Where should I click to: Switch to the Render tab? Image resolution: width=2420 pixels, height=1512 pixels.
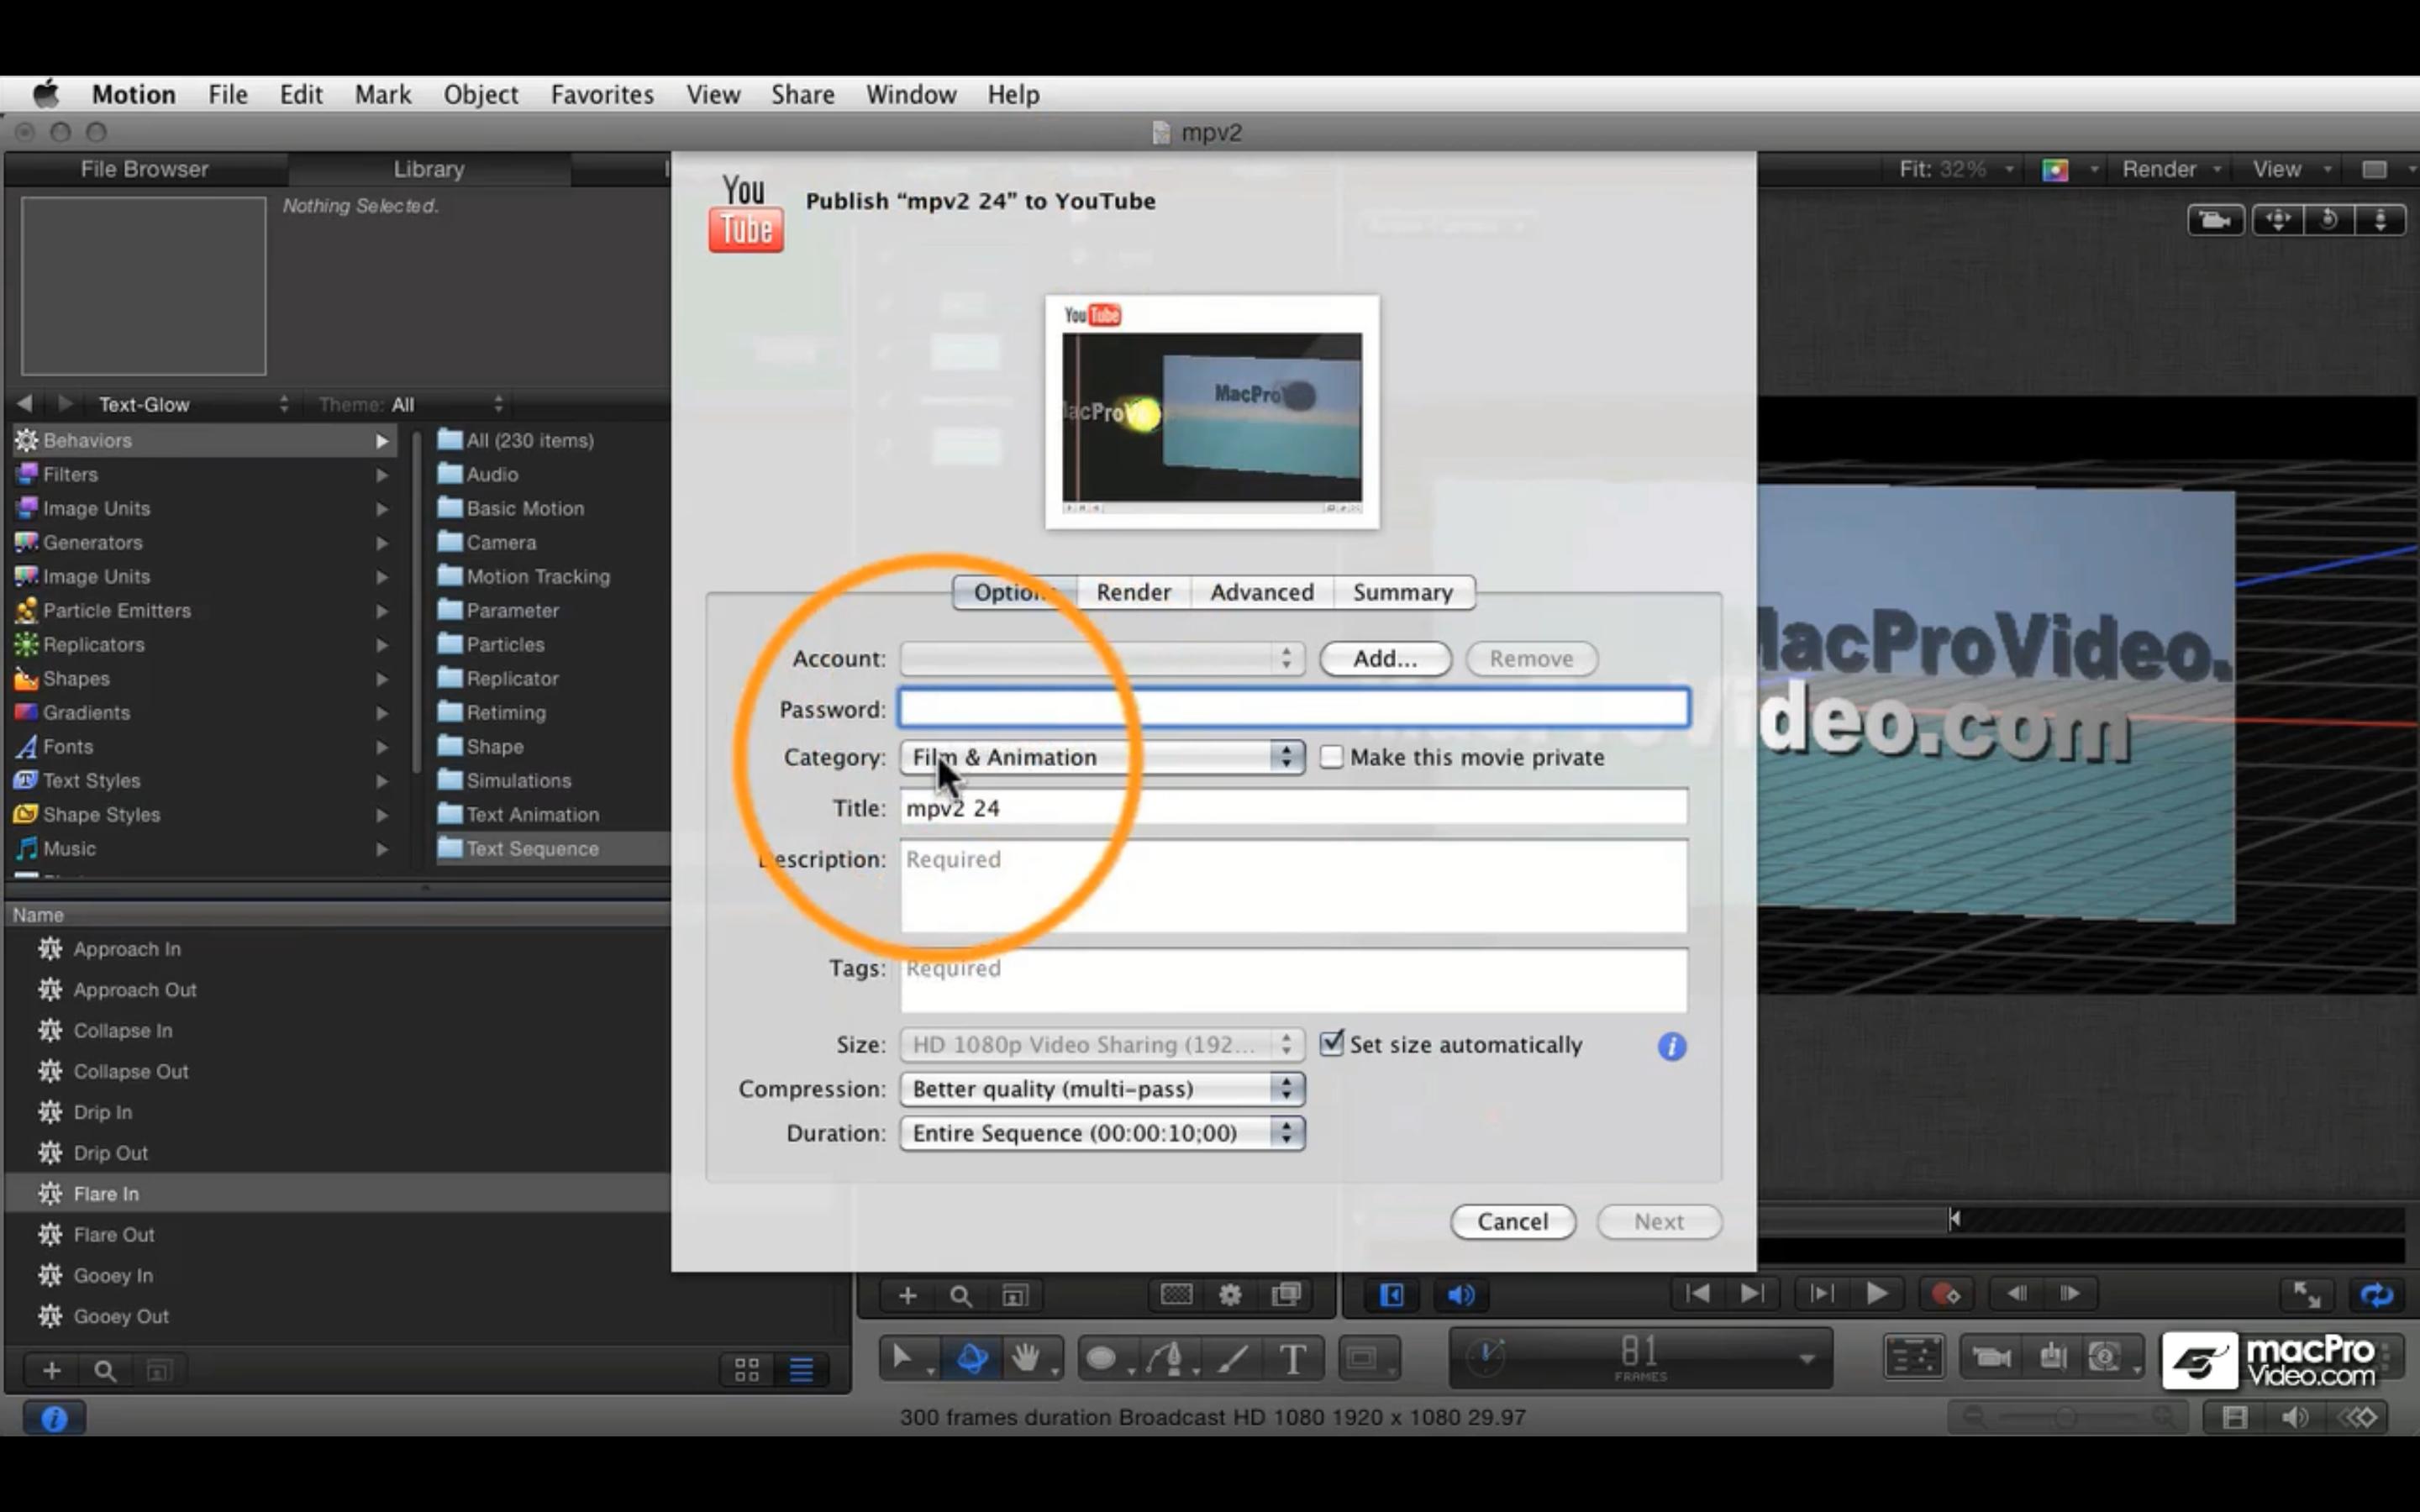pyautogui.click(x=1133, y=592)
